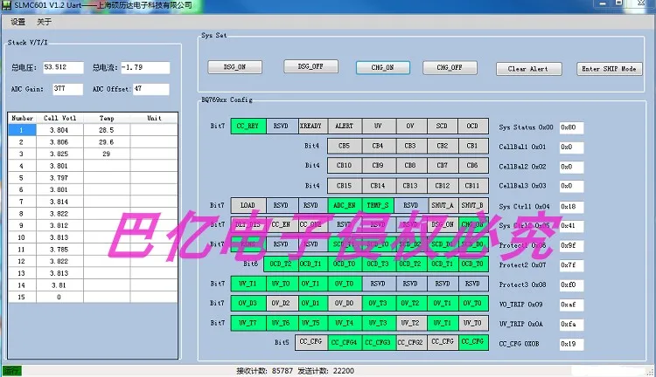Viewport: 656px width, 377px height.
Task: Select temperature value 29.6
Action: [106, 142]
